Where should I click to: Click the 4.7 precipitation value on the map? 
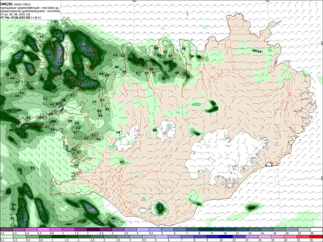coord(60,50)
